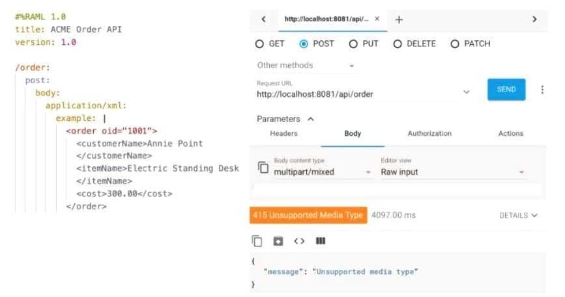Switch to the Headers tab

(x=283, y=134)
